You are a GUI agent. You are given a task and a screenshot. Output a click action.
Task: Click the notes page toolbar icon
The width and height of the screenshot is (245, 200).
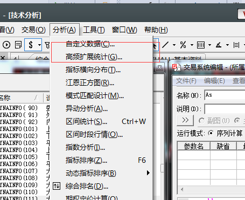coord(18,45)
